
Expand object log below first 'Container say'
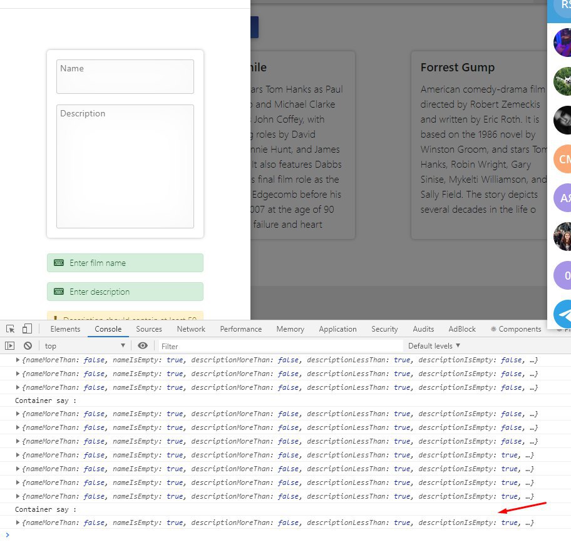coord(17,414)
